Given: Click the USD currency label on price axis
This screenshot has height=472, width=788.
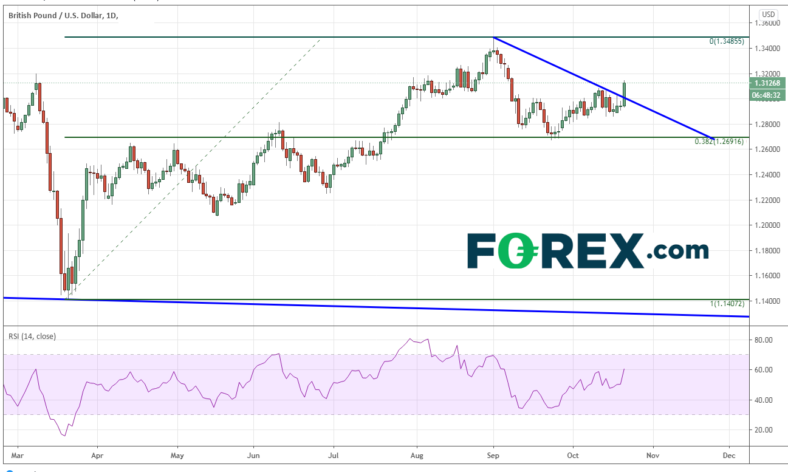Looking at the screenshot, I should point(768,14).
